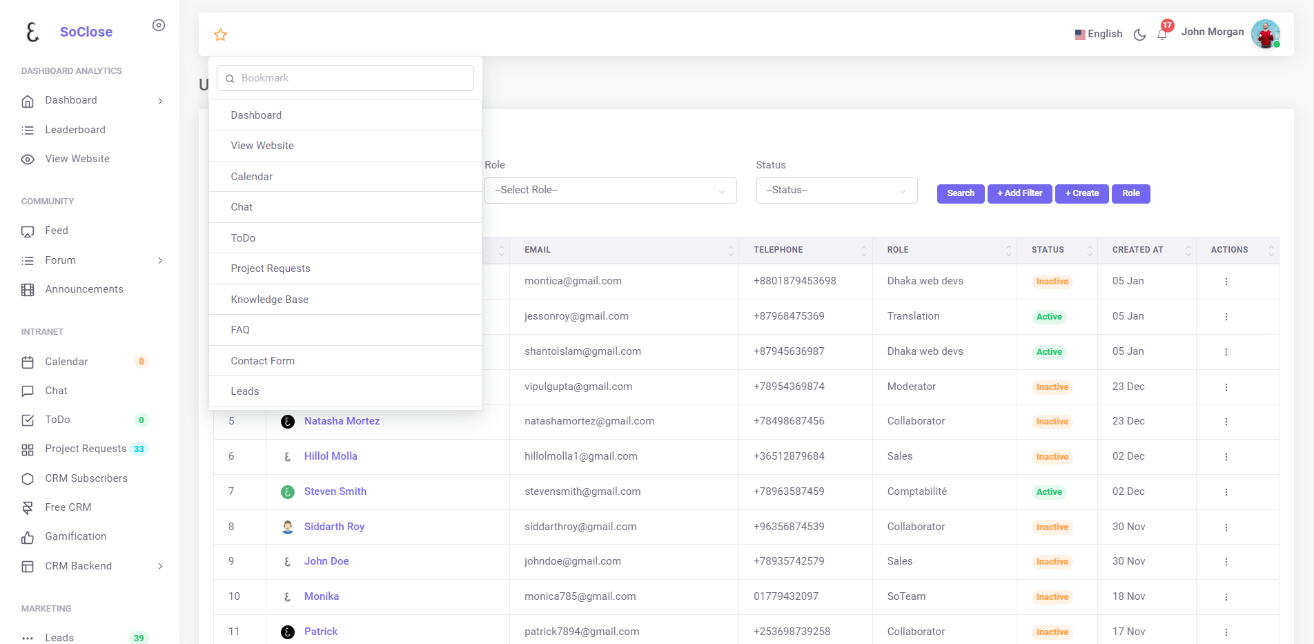
Task: Open actions menu for jessonroy@gmail.com row
Action: coord(1226,317)
